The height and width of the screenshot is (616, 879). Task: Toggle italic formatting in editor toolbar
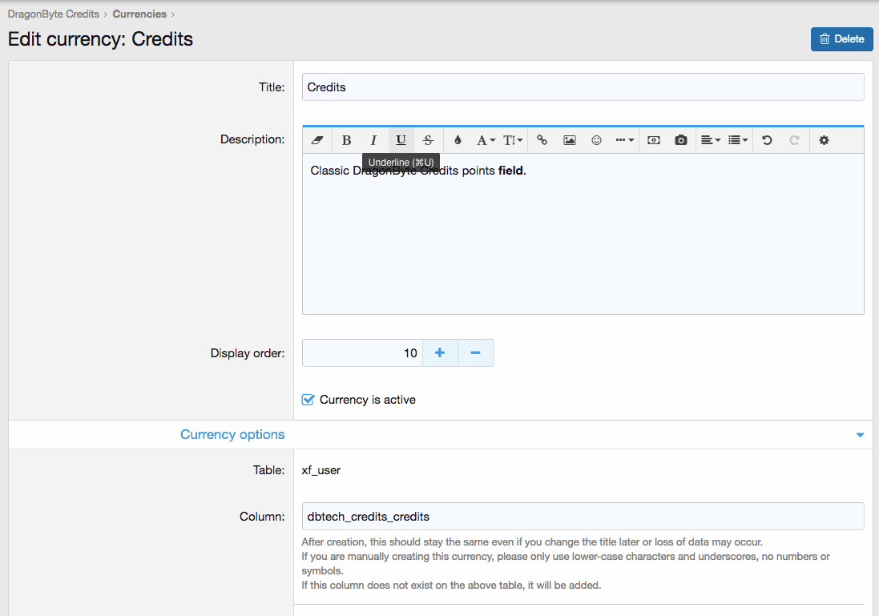coord(373,140)
